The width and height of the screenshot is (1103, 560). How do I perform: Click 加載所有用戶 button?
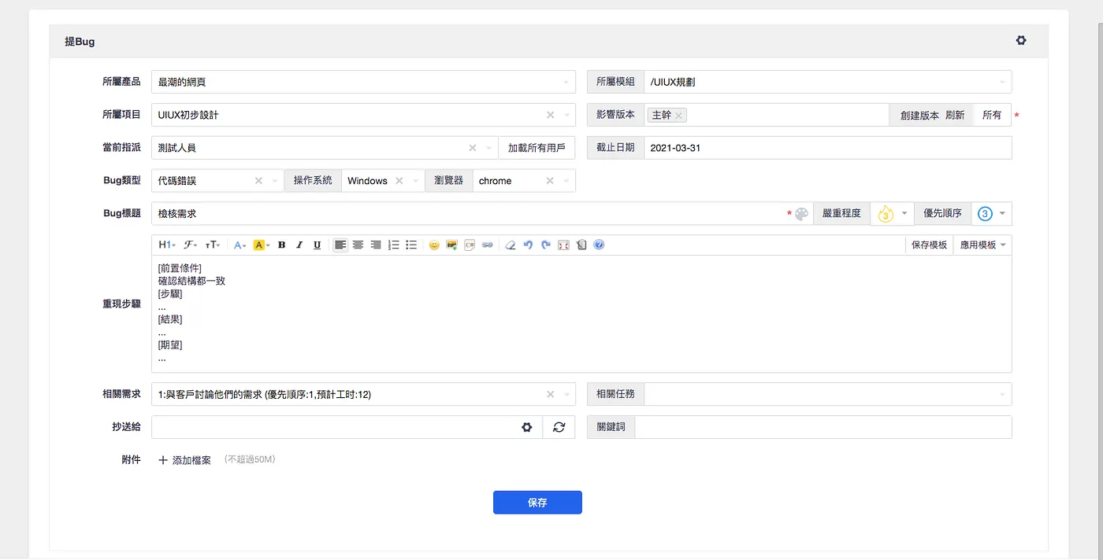tap(537, 148)
